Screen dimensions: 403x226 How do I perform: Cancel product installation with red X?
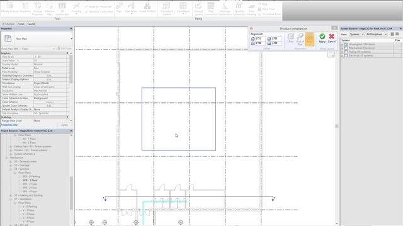pos(332,38)
